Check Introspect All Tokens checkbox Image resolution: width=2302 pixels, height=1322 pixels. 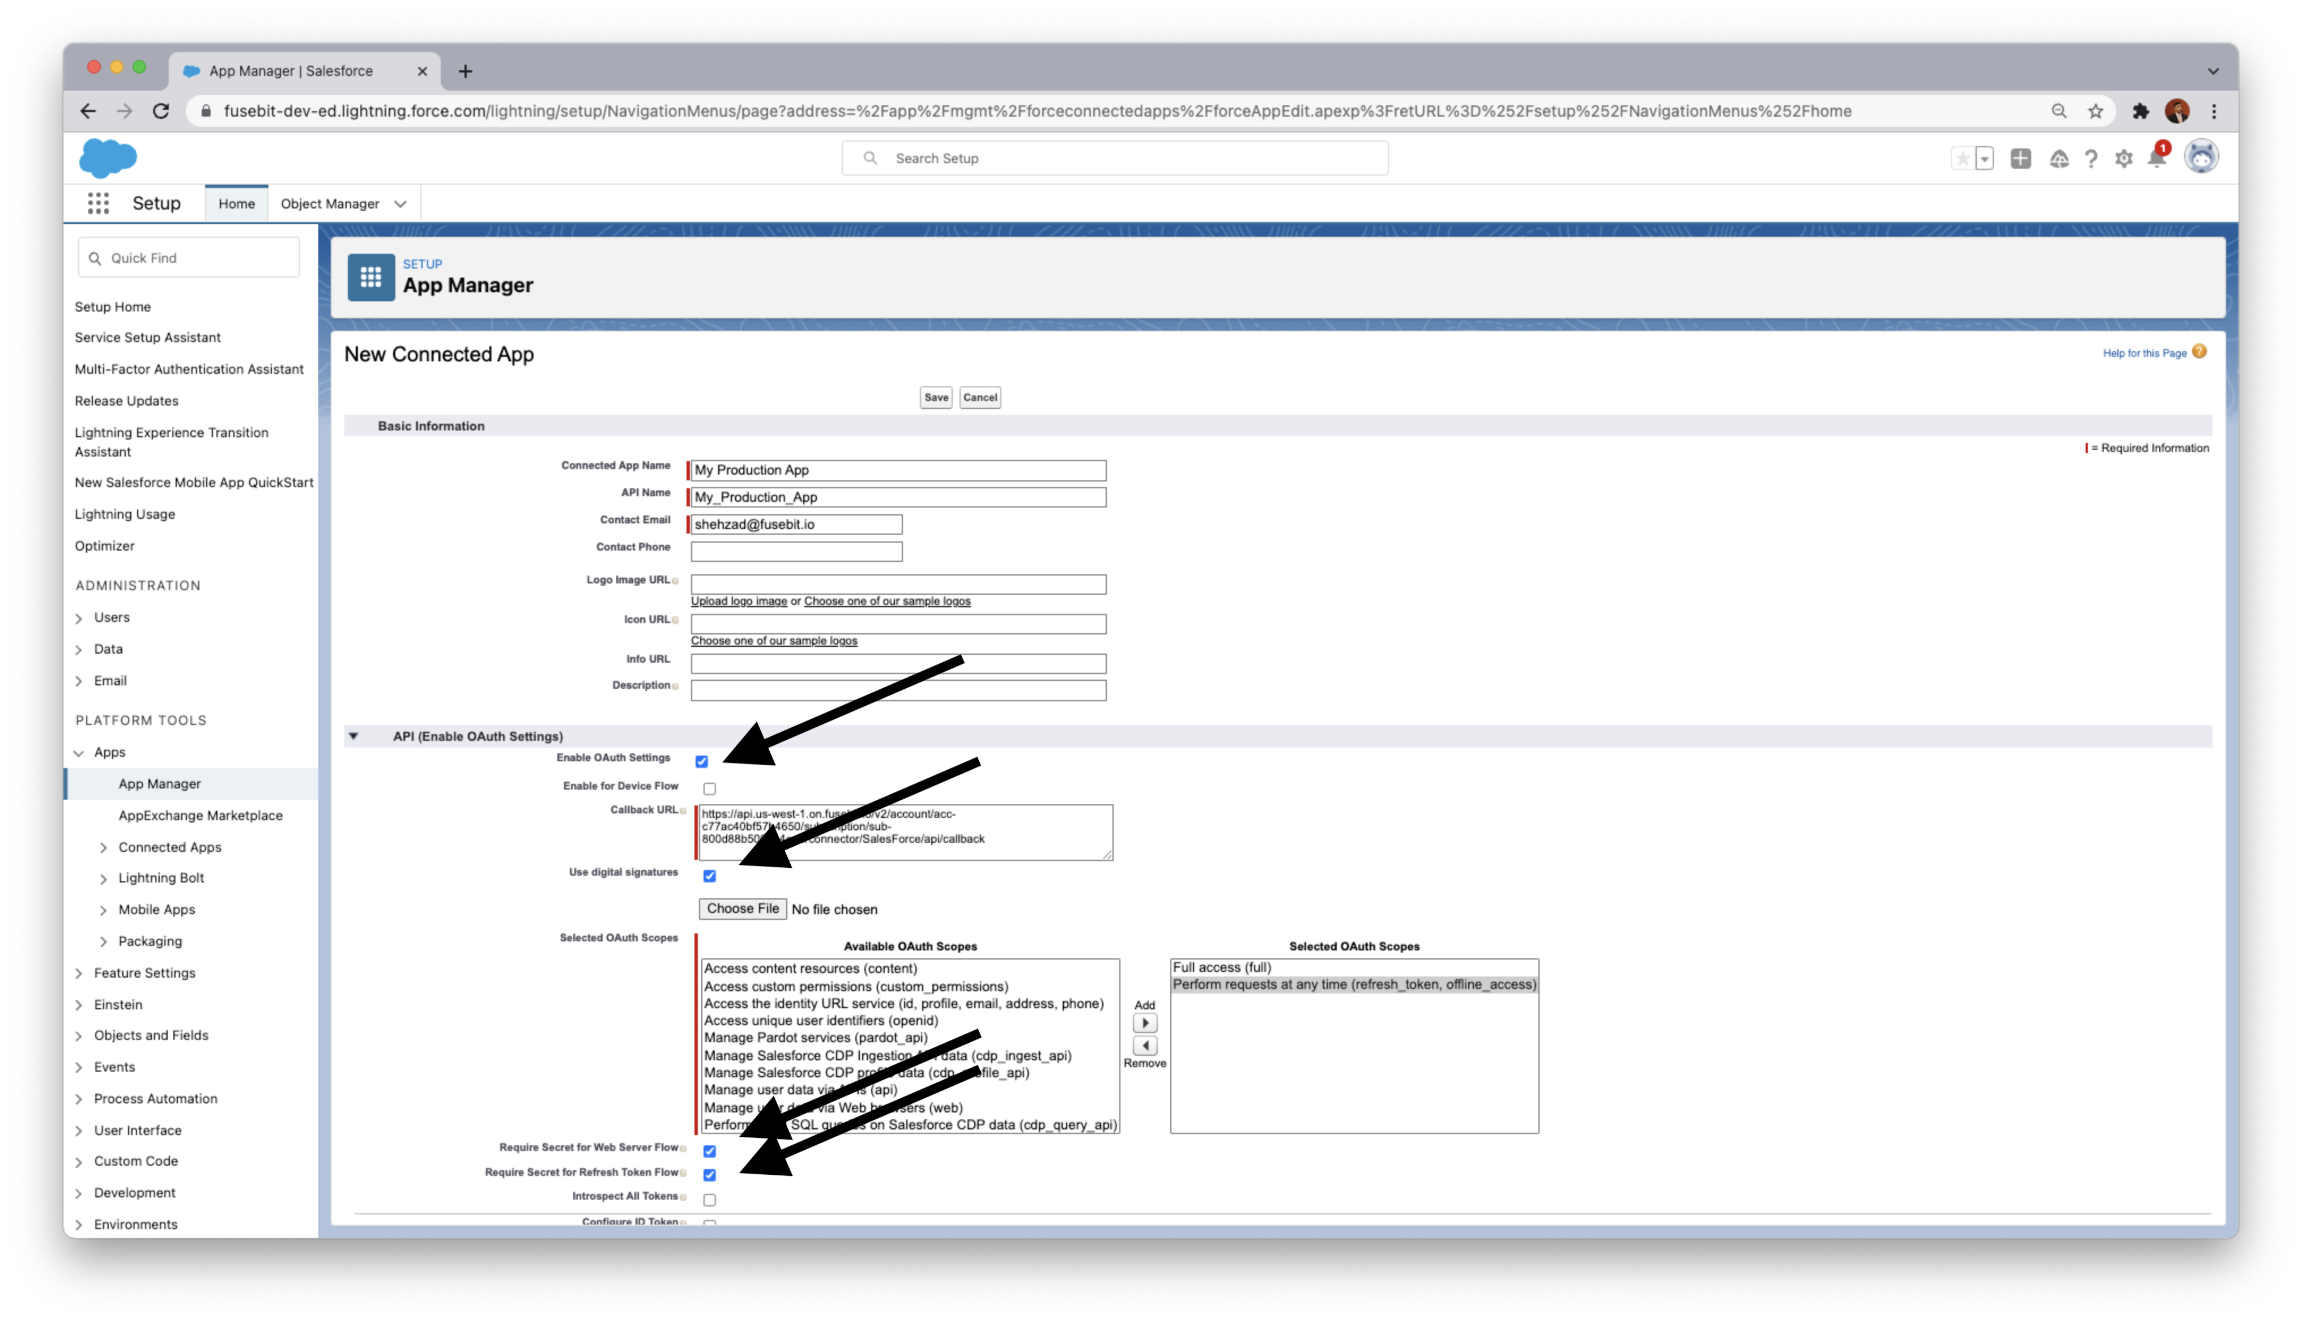[x=709, y=1200]
